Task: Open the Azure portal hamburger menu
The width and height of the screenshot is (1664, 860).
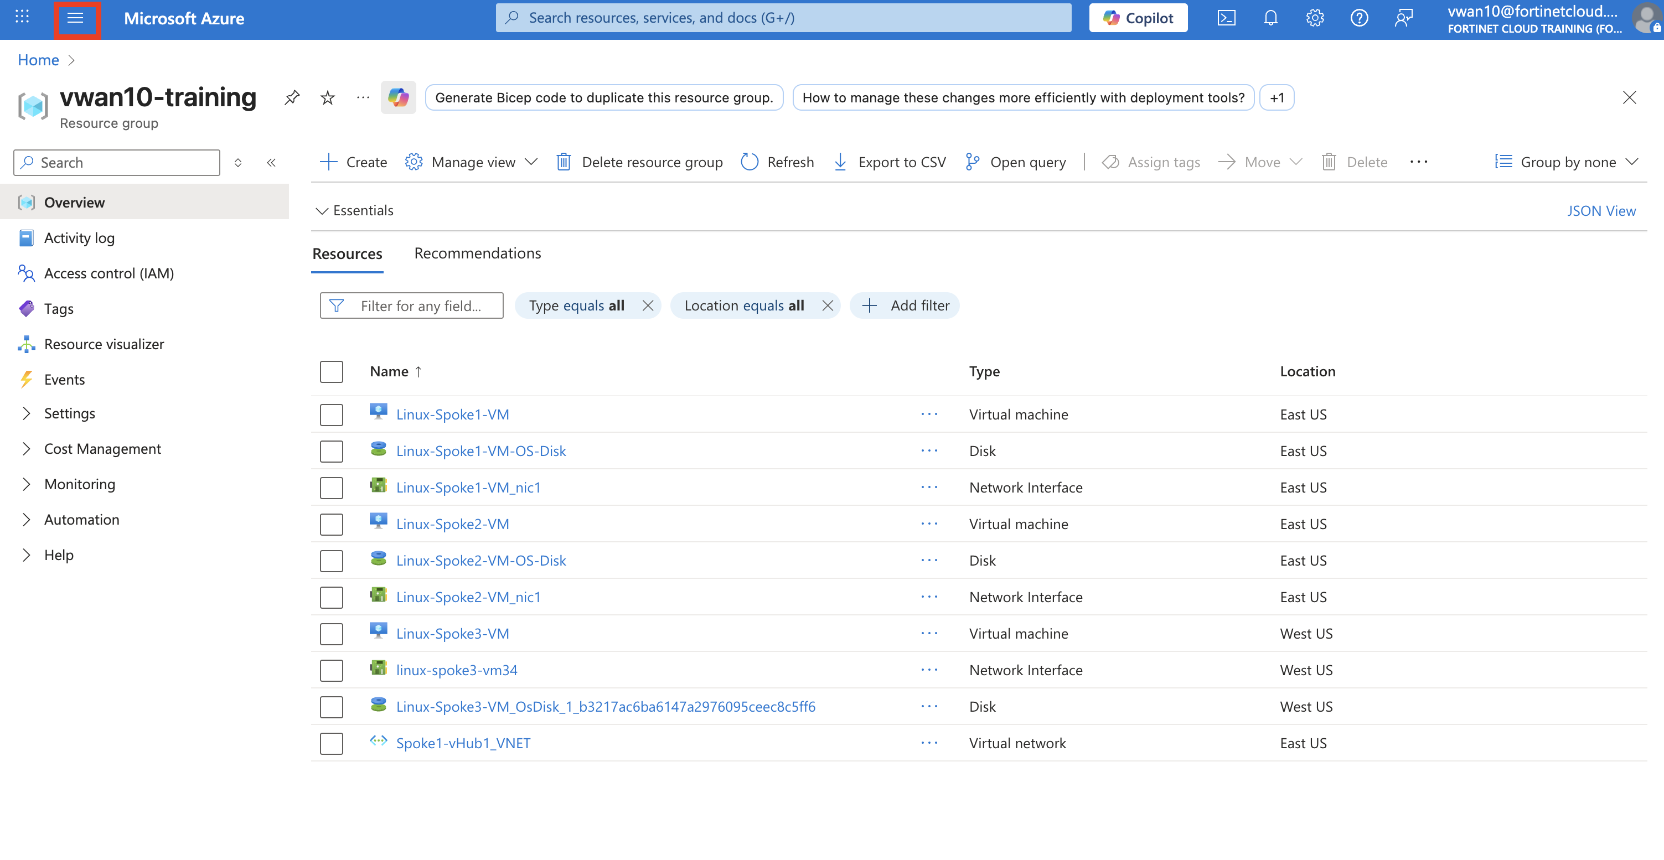Action: coord(76,18)
